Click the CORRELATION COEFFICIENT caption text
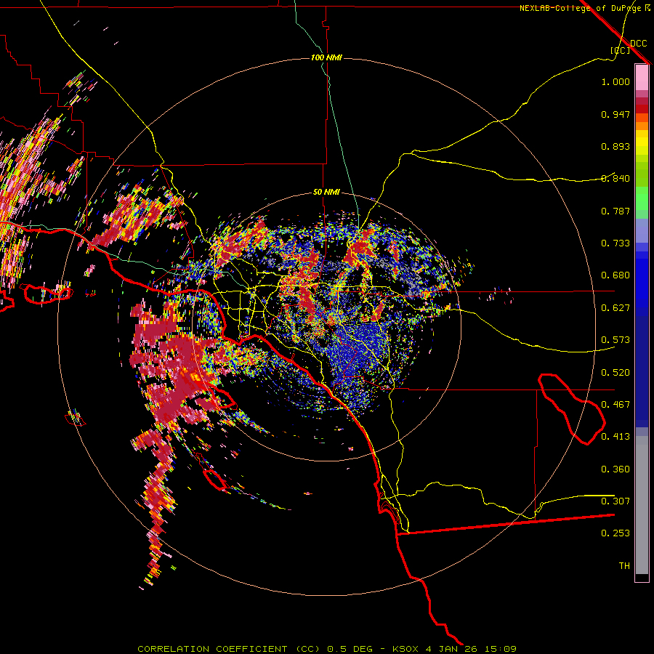 click(212, 649)
